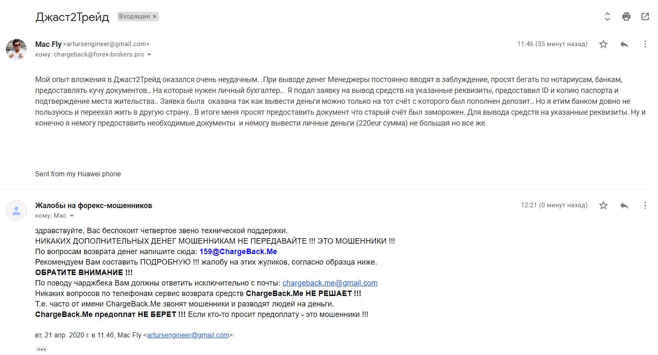This screenshot has width=658, height=355.
Task: Open the 159@ChargeBack.Me email link
Action: [x=238, y=252]
